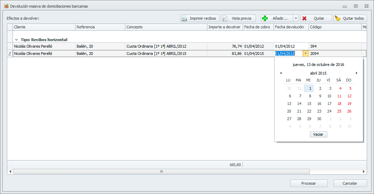Image resolution: width=374 pixels, height=194 pixels.
Task: Select calendar day 10
Action: (329, 96)
